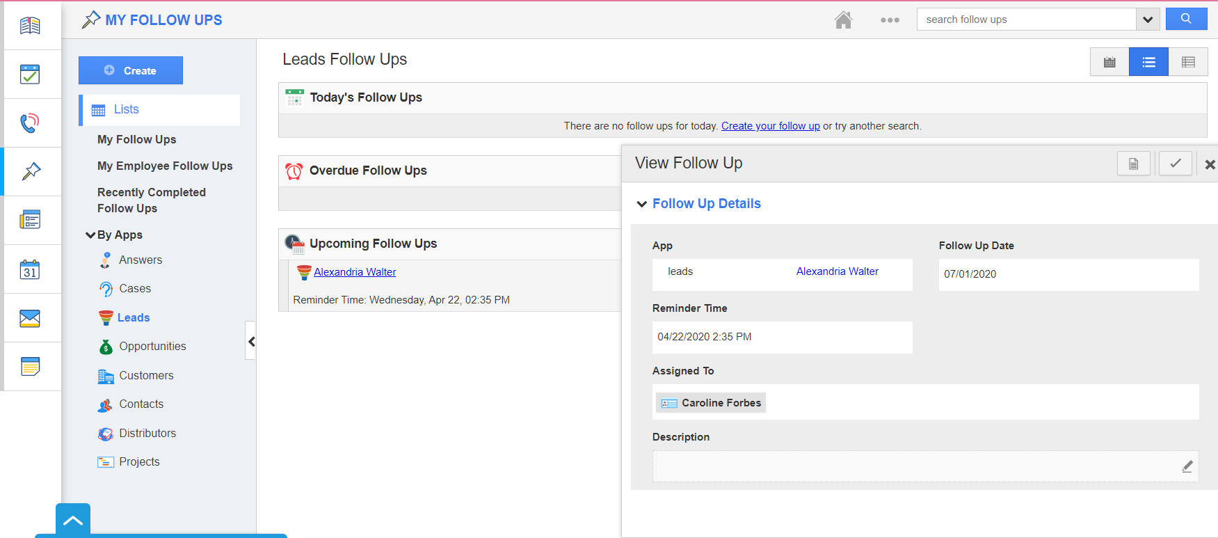Expand the search follow ups dropdown arrow
This screenshot has height=538, width=1218.
pyautogui.click(x=1148, y=19)
